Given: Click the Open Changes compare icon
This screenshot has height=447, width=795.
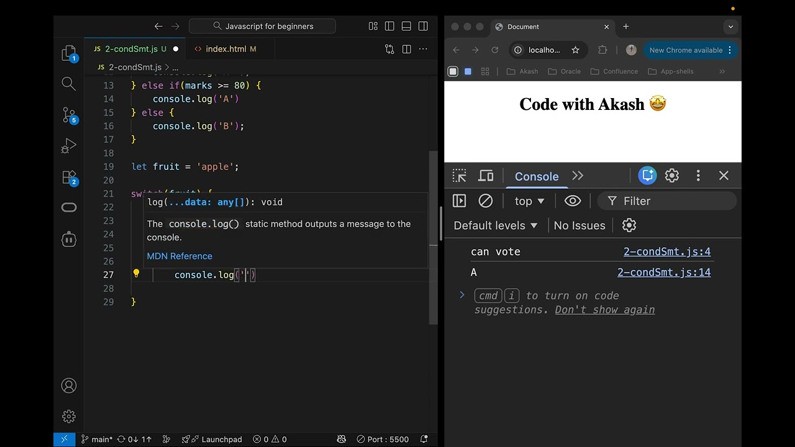Looking at the screenshot, I should pyautogui.click(x=389, y=49).
